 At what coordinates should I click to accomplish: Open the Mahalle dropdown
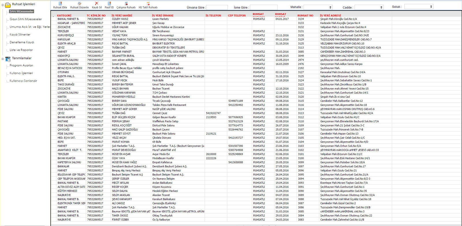(330, 7)
